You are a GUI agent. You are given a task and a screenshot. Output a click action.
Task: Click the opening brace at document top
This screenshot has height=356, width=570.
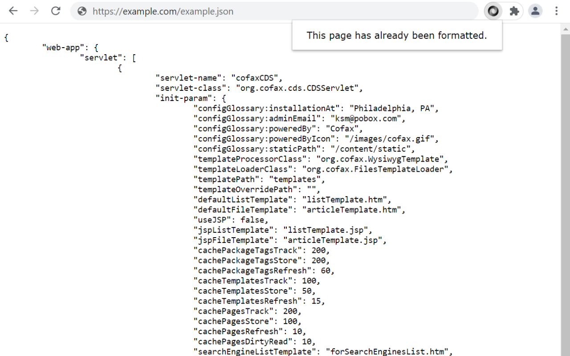pyautogui.click(x=6, y=37)
